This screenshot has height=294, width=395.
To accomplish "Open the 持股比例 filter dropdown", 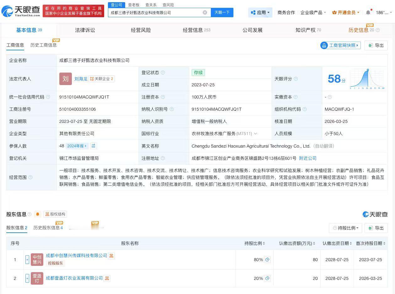I will [x=345, y=228].
